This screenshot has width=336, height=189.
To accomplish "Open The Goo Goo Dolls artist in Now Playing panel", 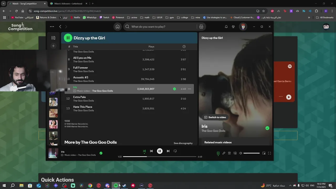I will pos(213,131).
